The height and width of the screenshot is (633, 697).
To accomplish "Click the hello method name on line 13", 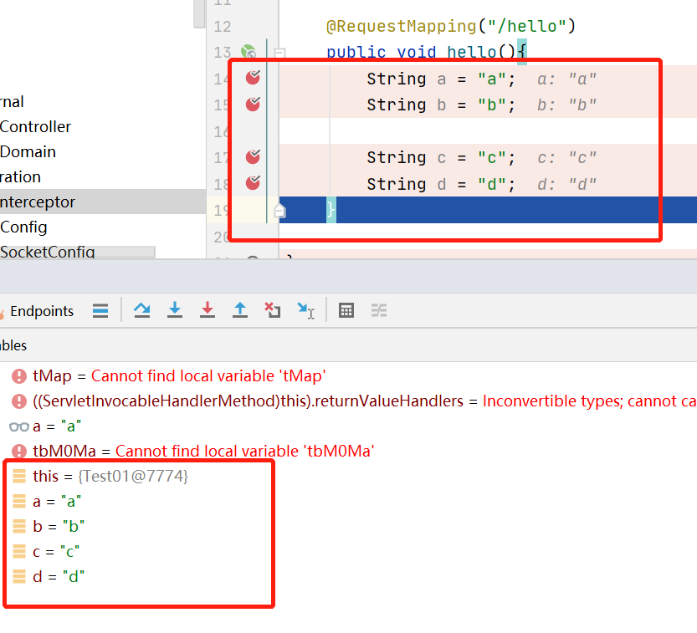I will 472,52.
